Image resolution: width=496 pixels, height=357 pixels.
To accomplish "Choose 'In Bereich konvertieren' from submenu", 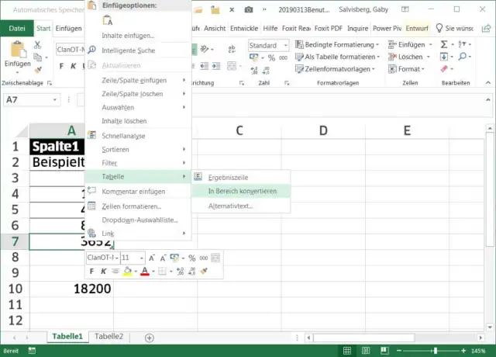I will pyautogui.click(x=243, y=191).
